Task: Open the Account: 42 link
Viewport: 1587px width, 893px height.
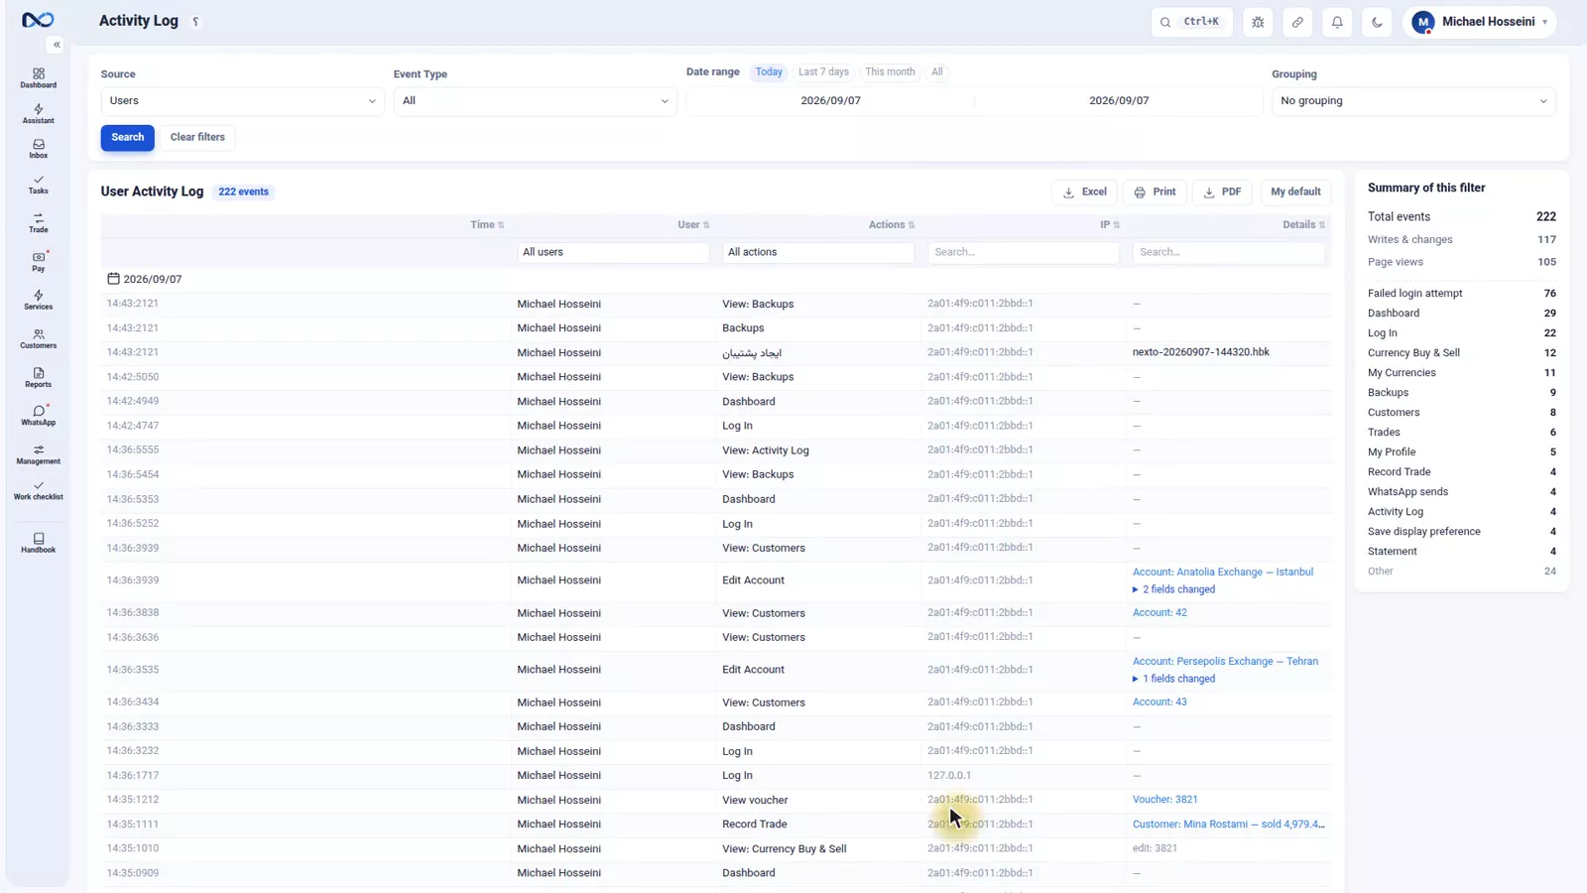Action: coord(1160,613)
